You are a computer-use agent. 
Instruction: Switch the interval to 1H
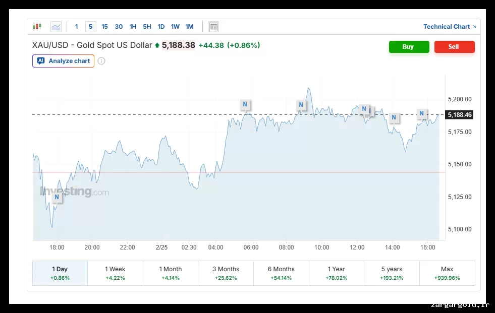(133, 27)
